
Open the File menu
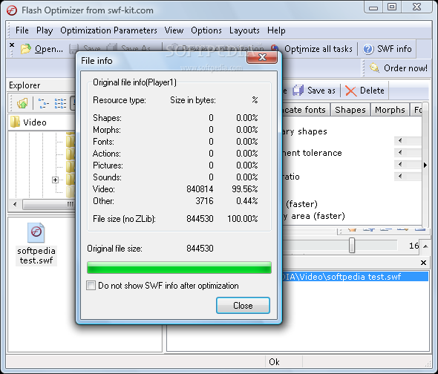pos(22,30)
